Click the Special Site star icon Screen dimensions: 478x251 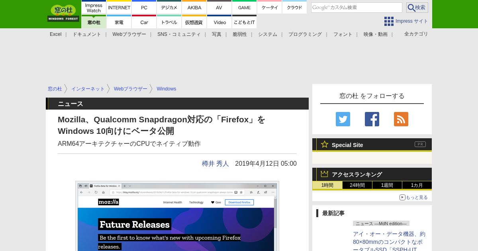(325, 144)
